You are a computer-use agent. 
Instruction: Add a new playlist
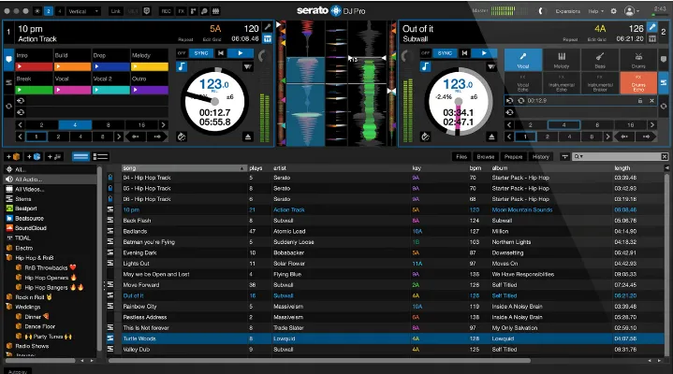pyautogui.click(x=54, y=156)
